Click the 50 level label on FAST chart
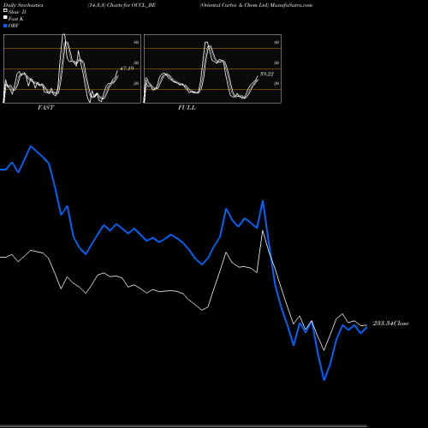The image size is (428, 428). click(x=136, y=62)
